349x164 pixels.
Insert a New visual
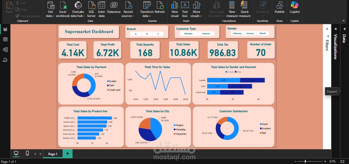point(175,9)
